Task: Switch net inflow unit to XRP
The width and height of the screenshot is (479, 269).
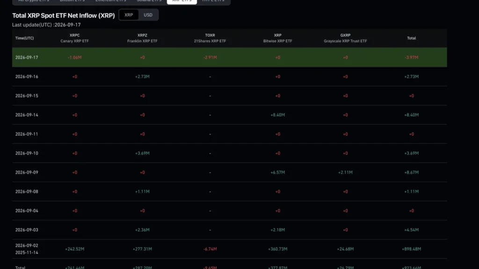Action: click(x=129, y=15)
